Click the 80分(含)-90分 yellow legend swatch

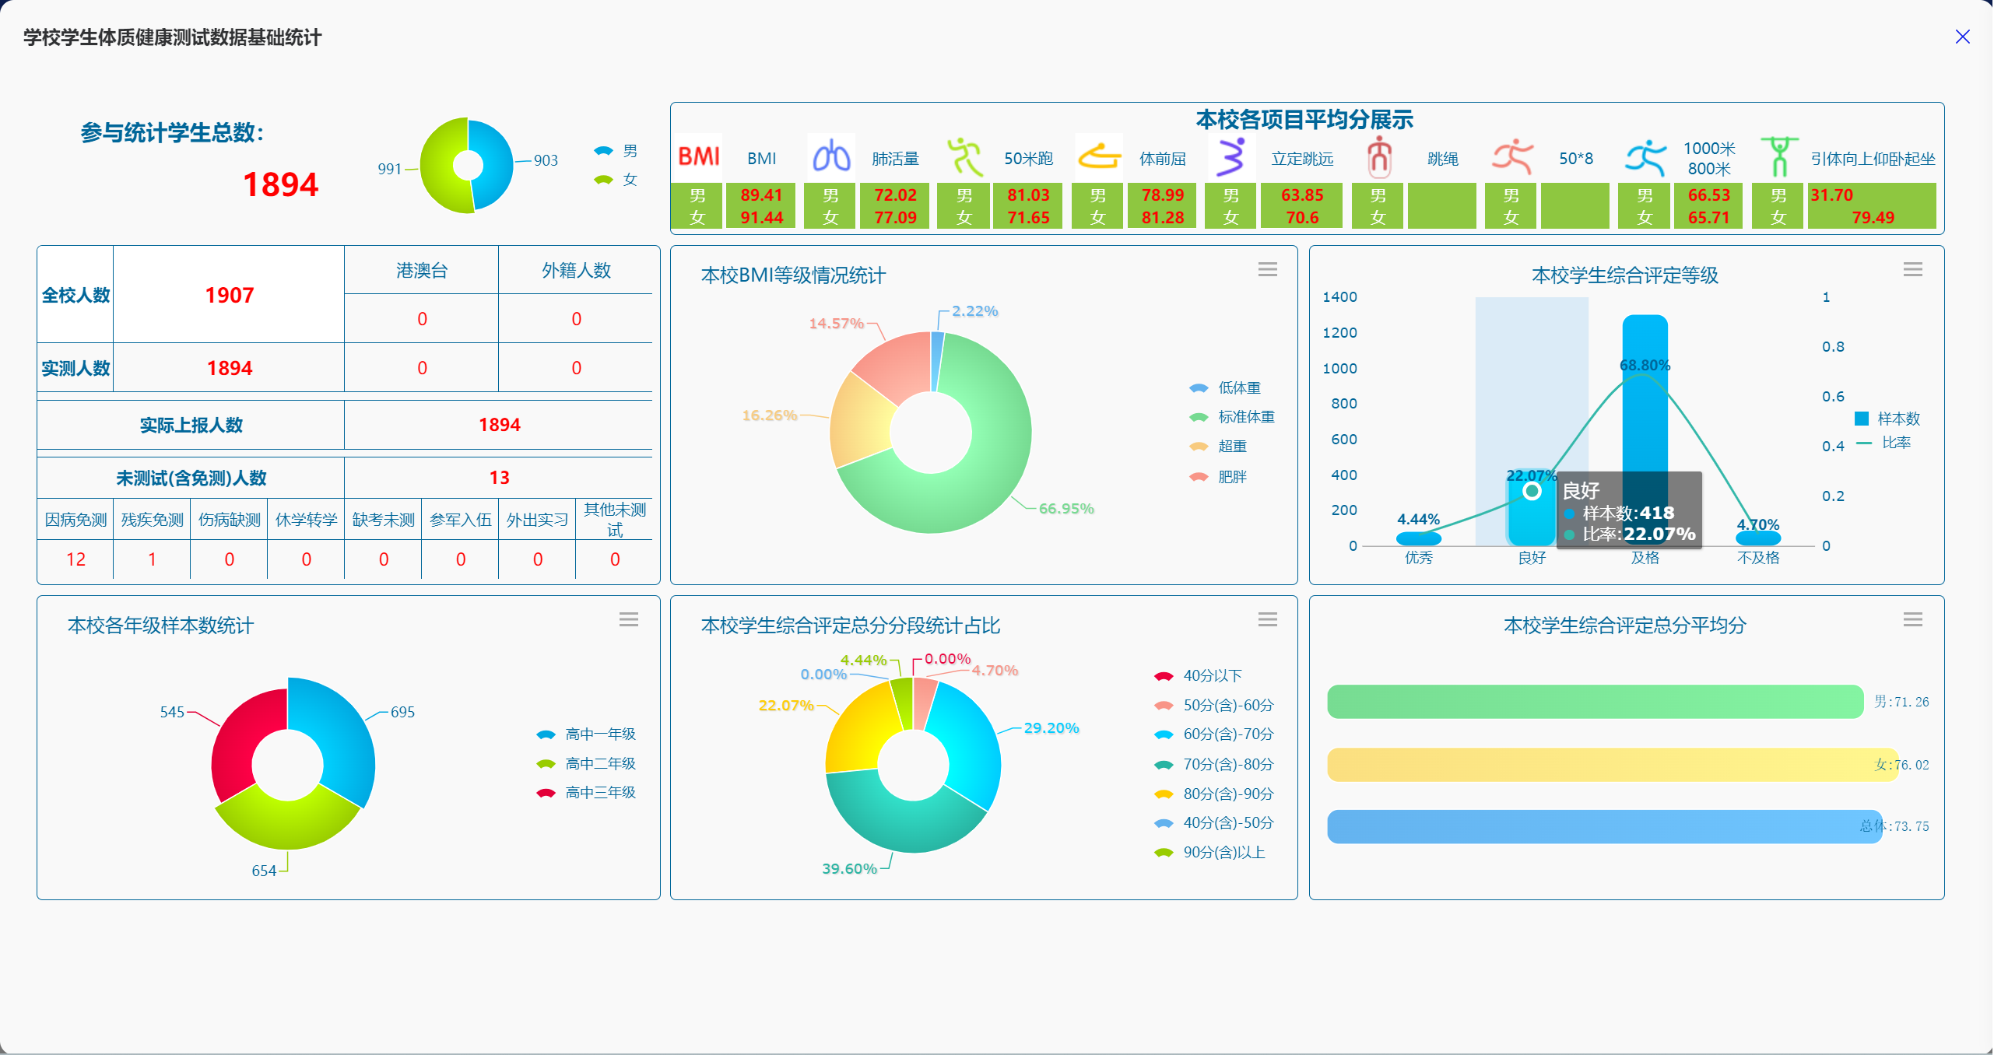(x=1164, y=794)
